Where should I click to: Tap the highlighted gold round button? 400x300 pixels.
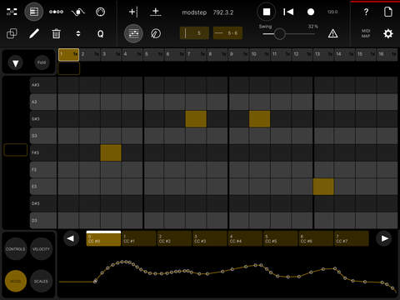click(x=16, y=281)
